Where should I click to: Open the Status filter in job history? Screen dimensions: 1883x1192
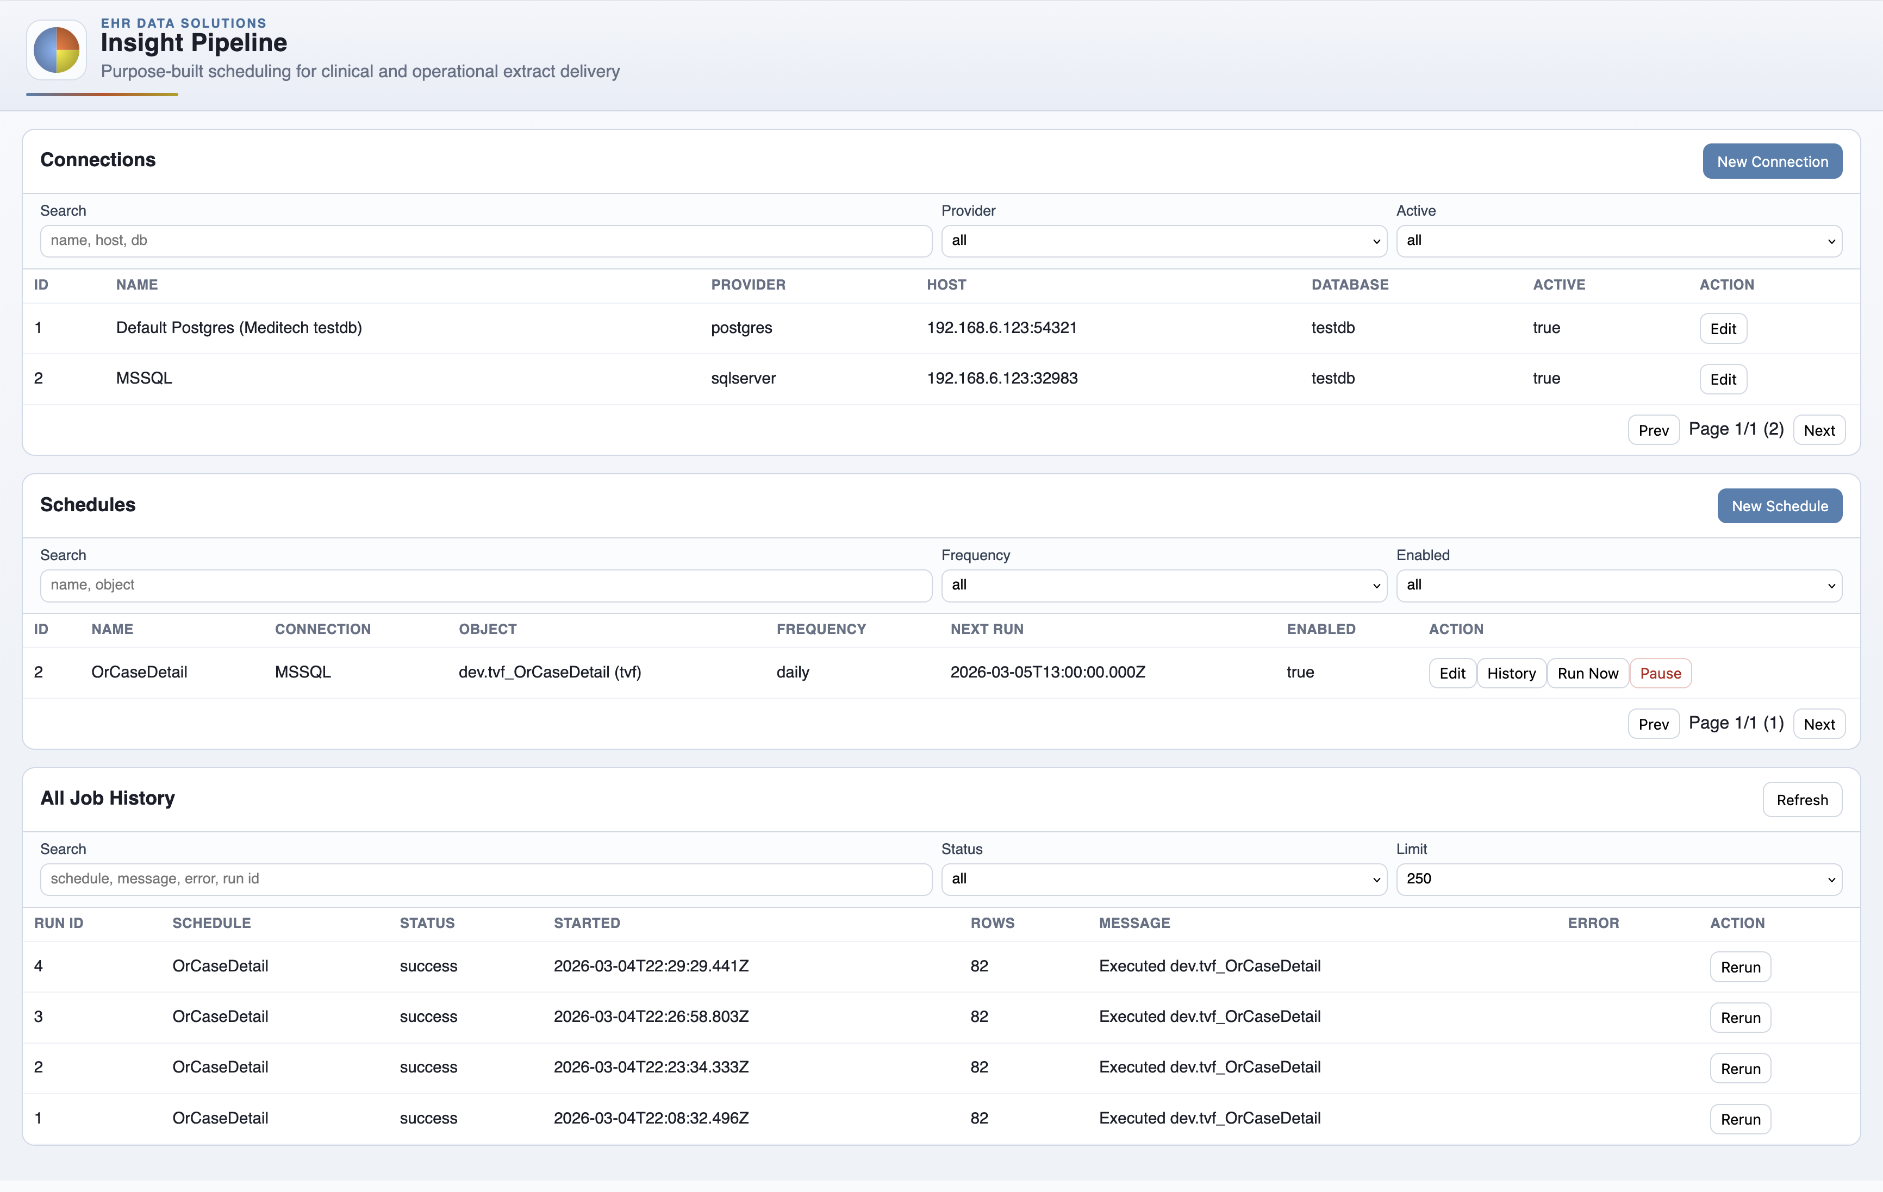1164,879
